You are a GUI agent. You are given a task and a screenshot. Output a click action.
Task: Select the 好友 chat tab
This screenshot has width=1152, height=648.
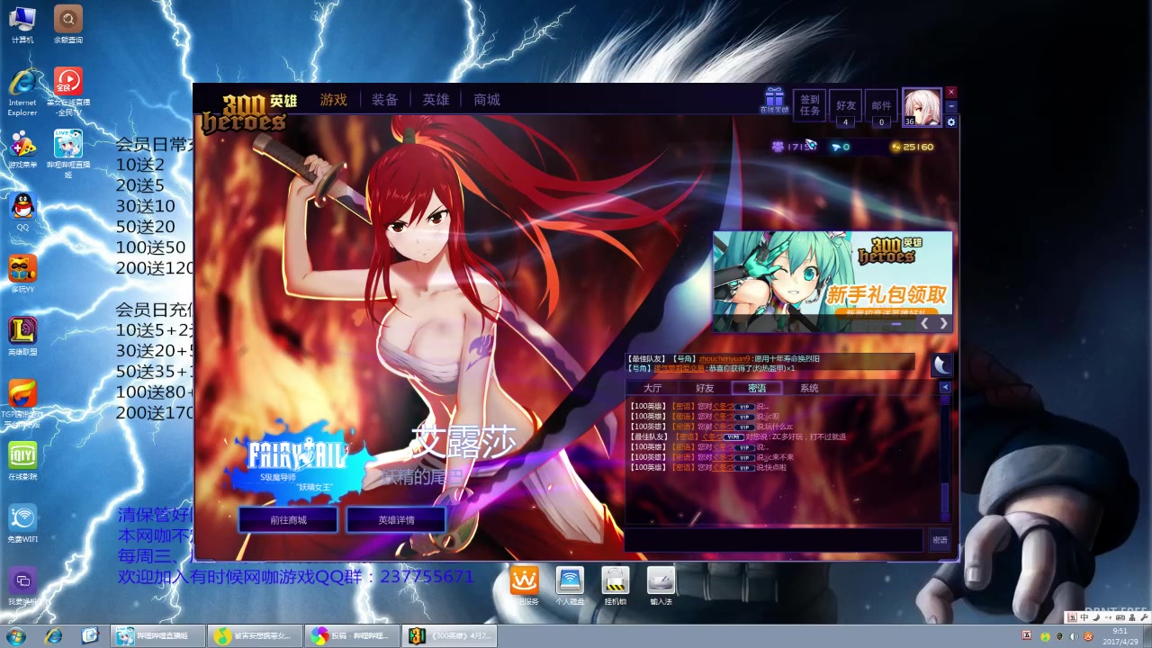tap(705, 388)
